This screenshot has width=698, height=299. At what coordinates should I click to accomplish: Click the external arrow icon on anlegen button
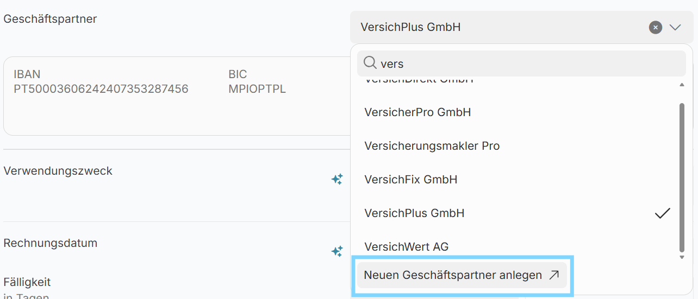point(554,275)
